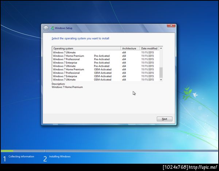This screenshot has height=171, width=219.
Task: Click the Next button
Action: coord(165,119)
